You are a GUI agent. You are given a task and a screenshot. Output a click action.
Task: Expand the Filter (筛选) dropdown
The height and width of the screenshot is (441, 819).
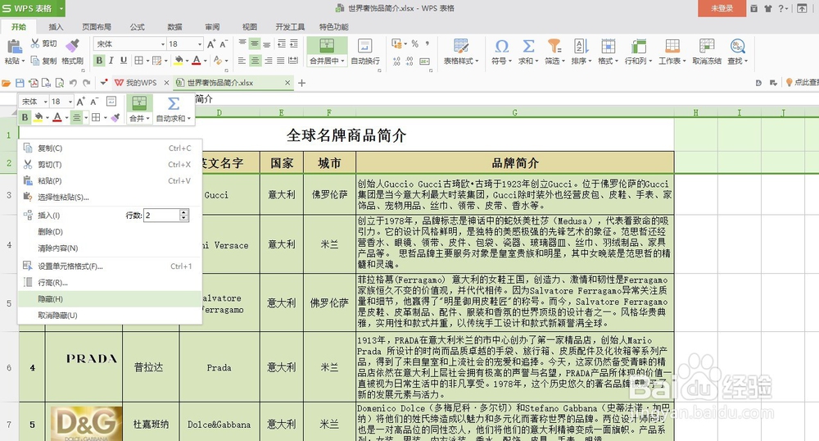[563, 61]
